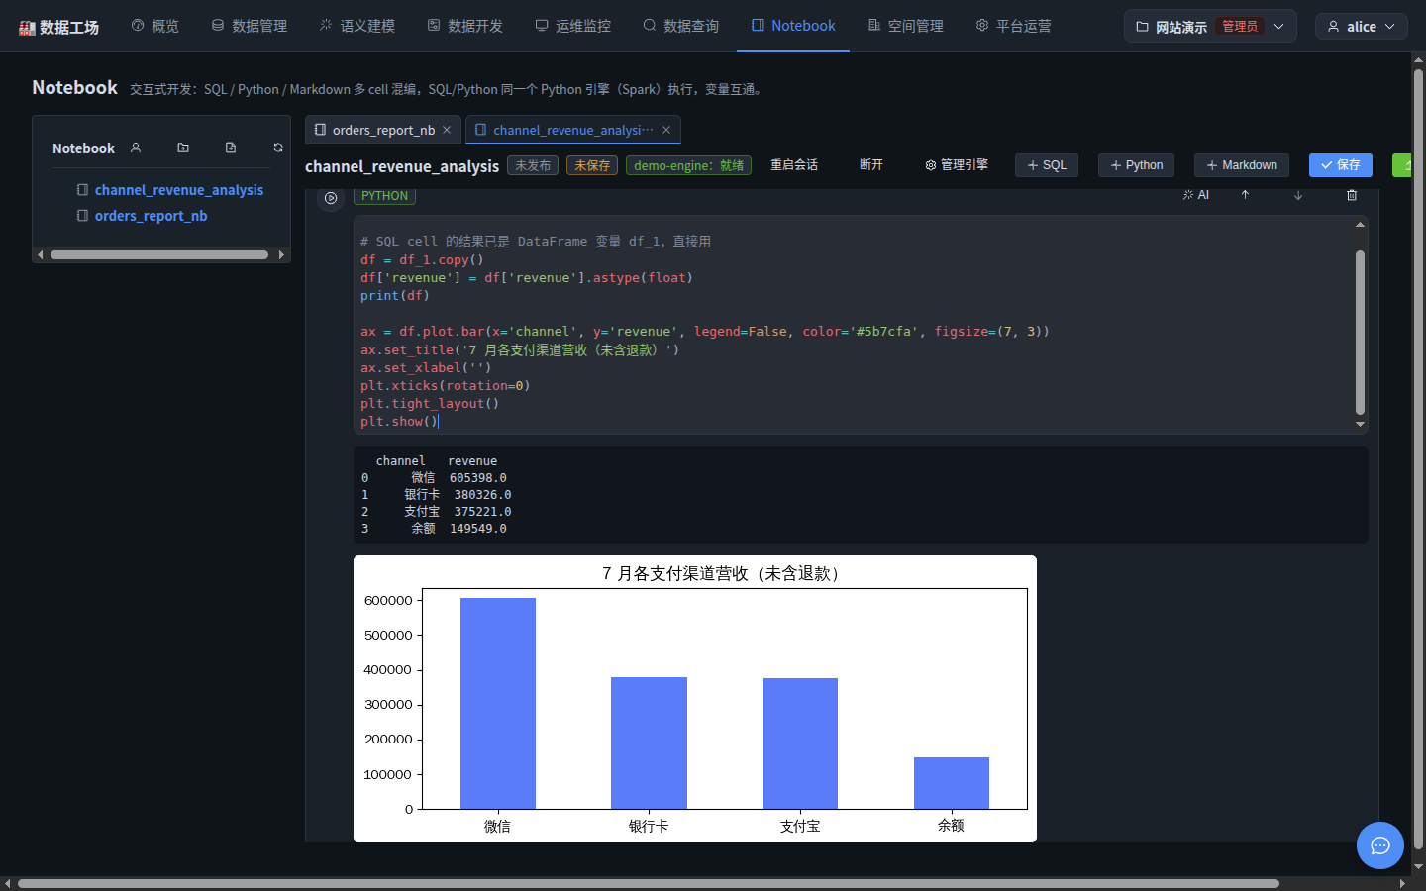The image size is (1426, 891).
Task: Click the new folder icon in Notebook panel
Action: (x=183, y=148)
